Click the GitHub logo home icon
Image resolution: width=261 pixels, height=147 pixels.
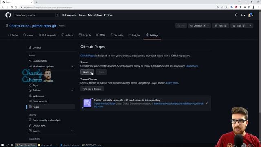8,15
